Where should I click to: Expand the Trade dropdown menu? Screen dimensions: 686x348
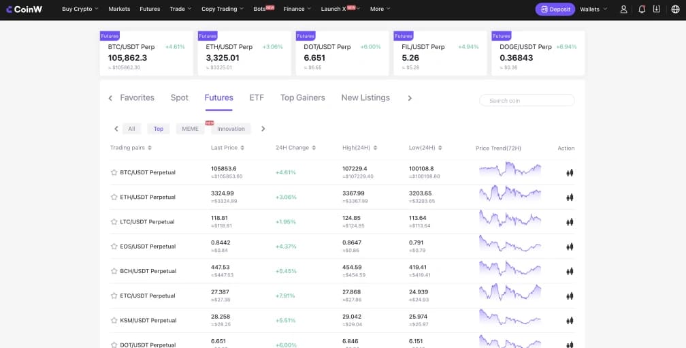tap(180, 9)
